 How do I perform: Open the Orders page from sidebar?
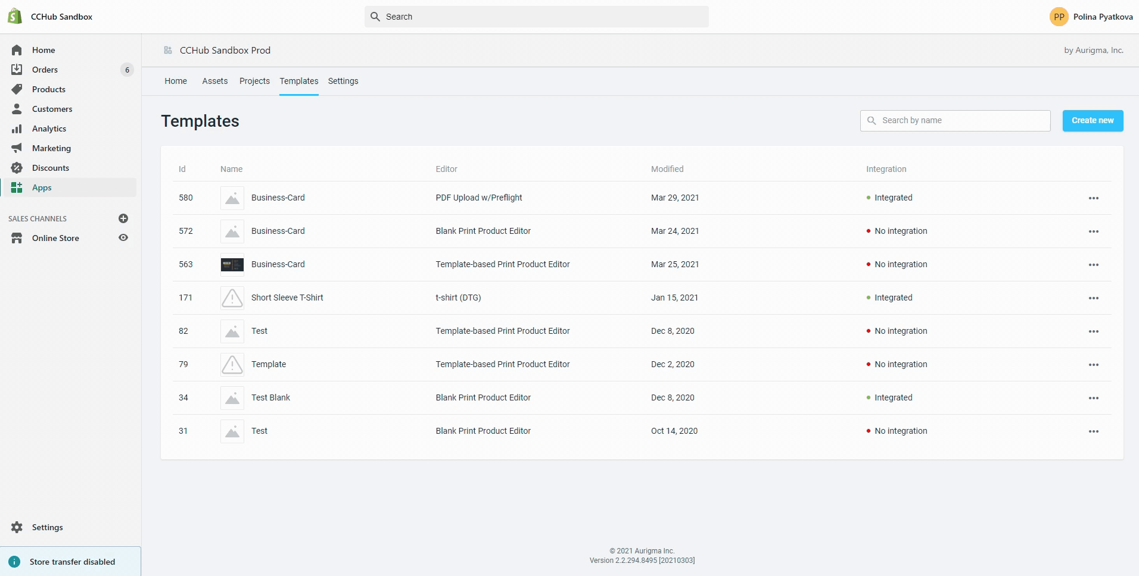click(45, 70)
